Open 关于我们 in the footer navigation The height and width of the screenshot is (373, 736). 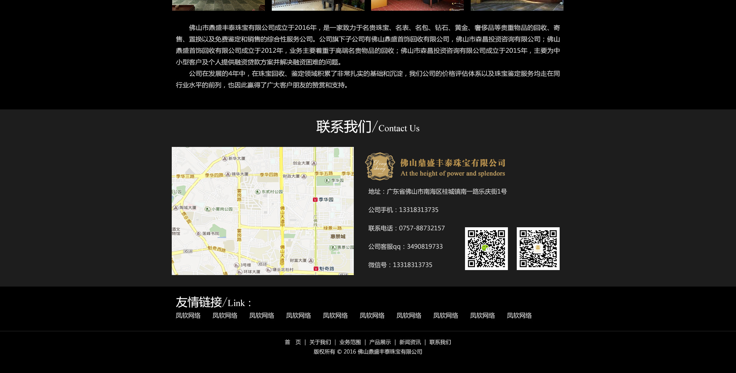pyautogui.click(x=320, y=342)
